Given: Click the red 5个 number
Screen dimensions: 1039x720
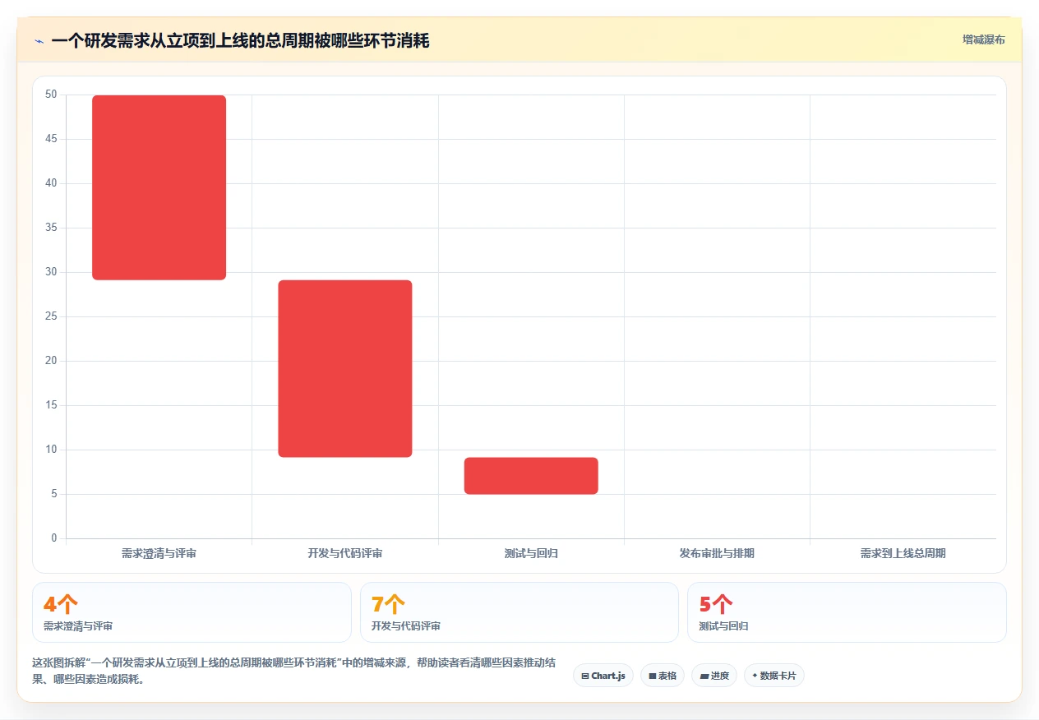Looking at the screenshot, I should (716, 604).
